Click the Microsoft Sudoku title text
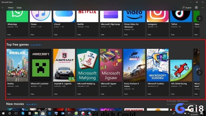 [x=156, y=84]
